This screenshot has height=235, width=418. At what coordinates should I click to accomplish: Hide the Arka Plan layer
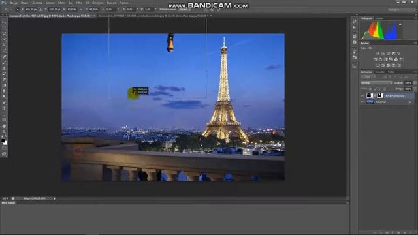tap(362, 102)
